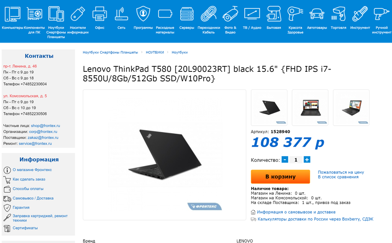Open the Компьютеры category icon
392x243 pixels.
13,14
